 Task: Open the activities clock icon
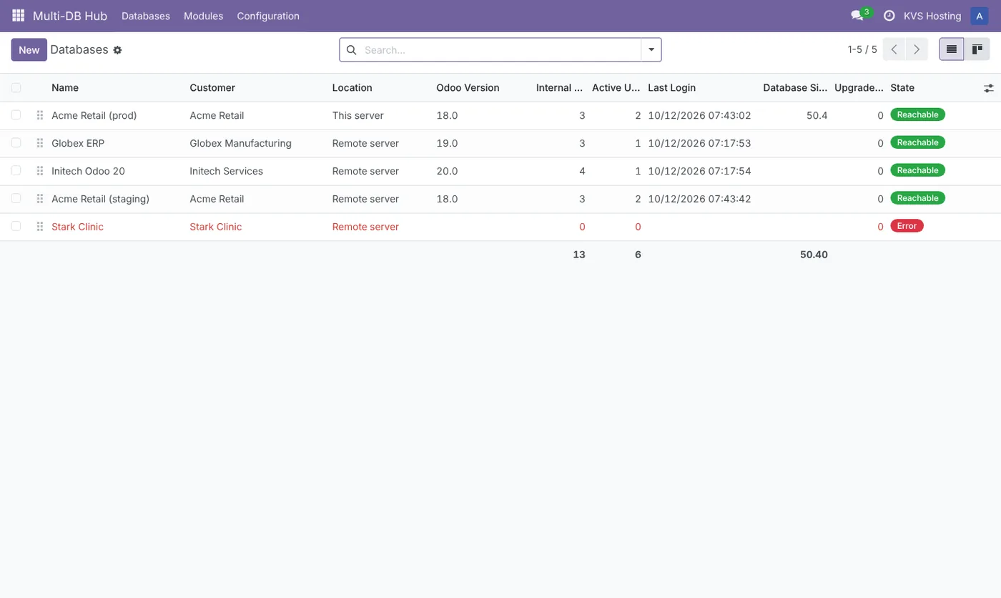click(889, 16)
